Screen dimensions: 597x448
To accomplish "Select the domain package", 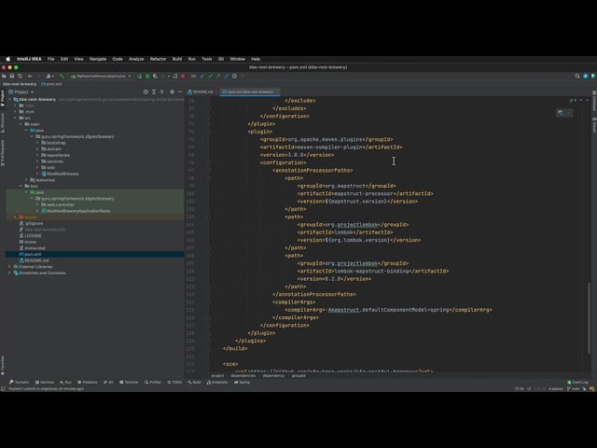I will tap(54, 149).
